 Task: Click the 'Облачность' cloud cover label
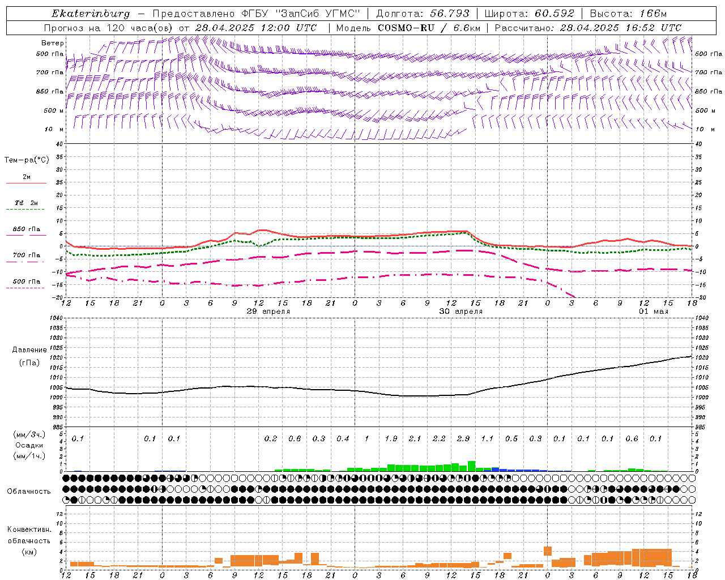coord(29,491)
